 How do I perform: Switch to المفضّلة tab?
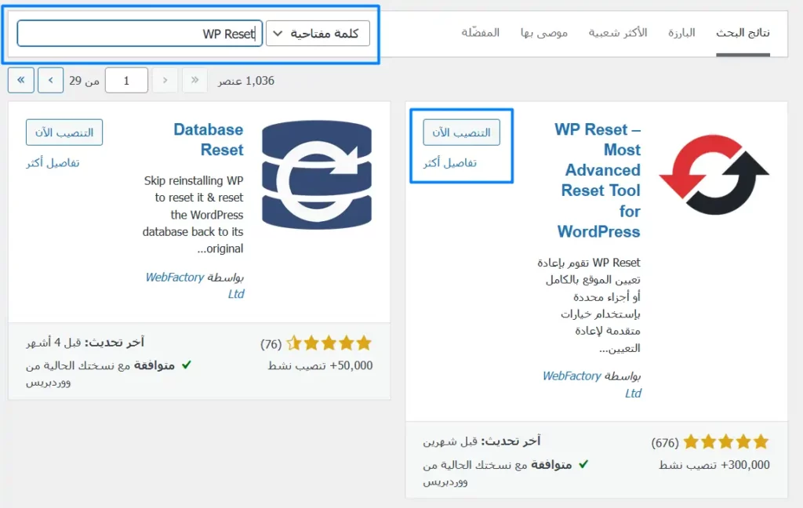481,33
